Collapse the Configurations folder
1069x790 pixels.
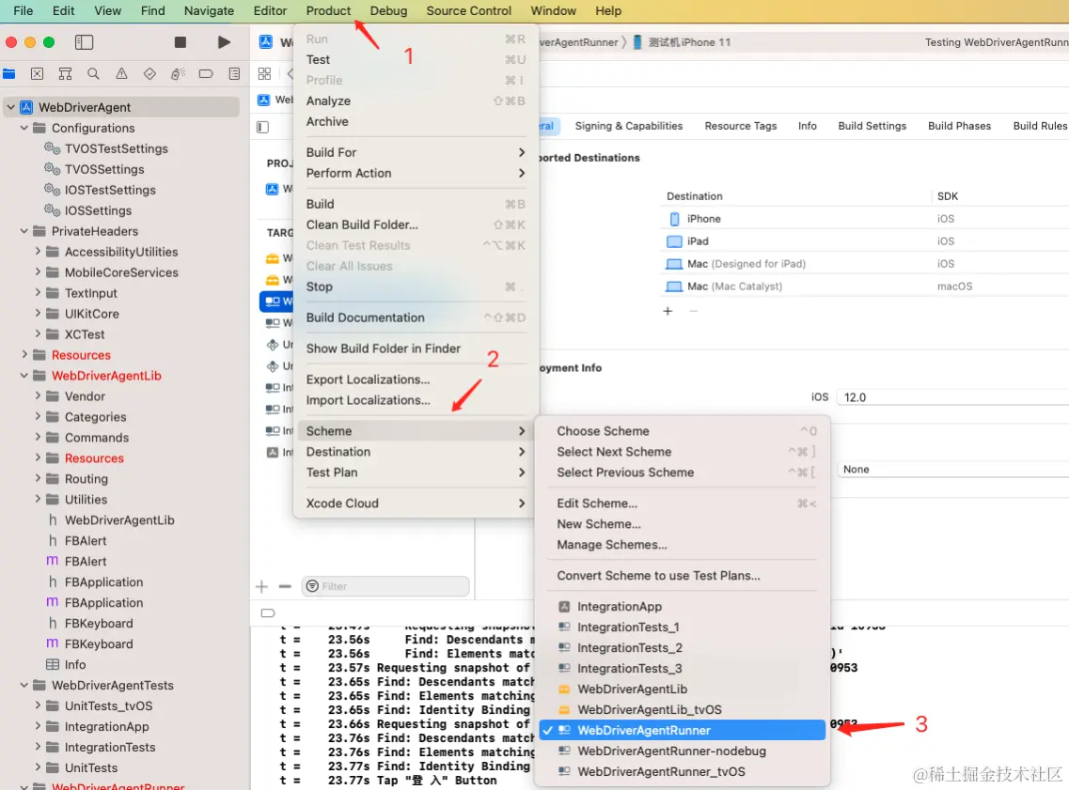click(24, 128)
